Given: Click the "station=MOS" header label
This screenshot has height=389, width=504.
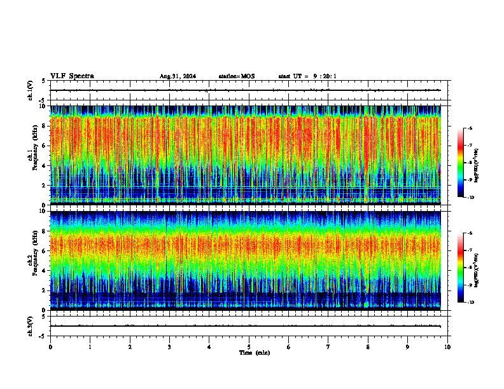Looking at the screenshot, I should 237,76.
